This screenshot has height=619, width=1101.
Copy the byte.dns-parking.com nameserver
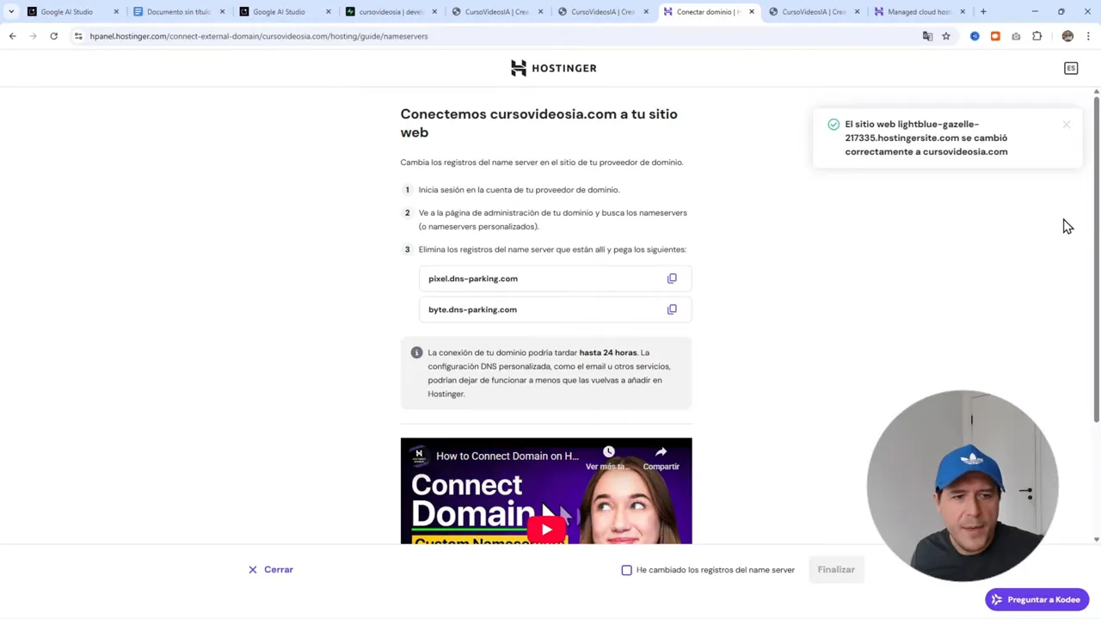(672, 309)
